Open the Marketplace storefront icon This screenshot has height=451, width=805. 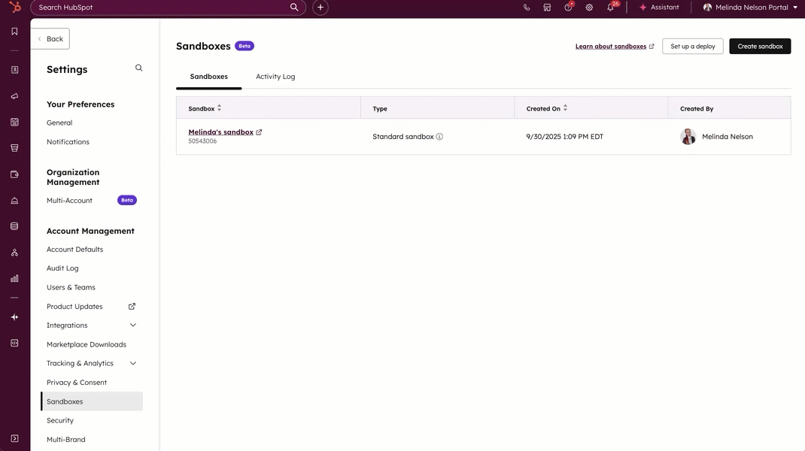[547, 8]
